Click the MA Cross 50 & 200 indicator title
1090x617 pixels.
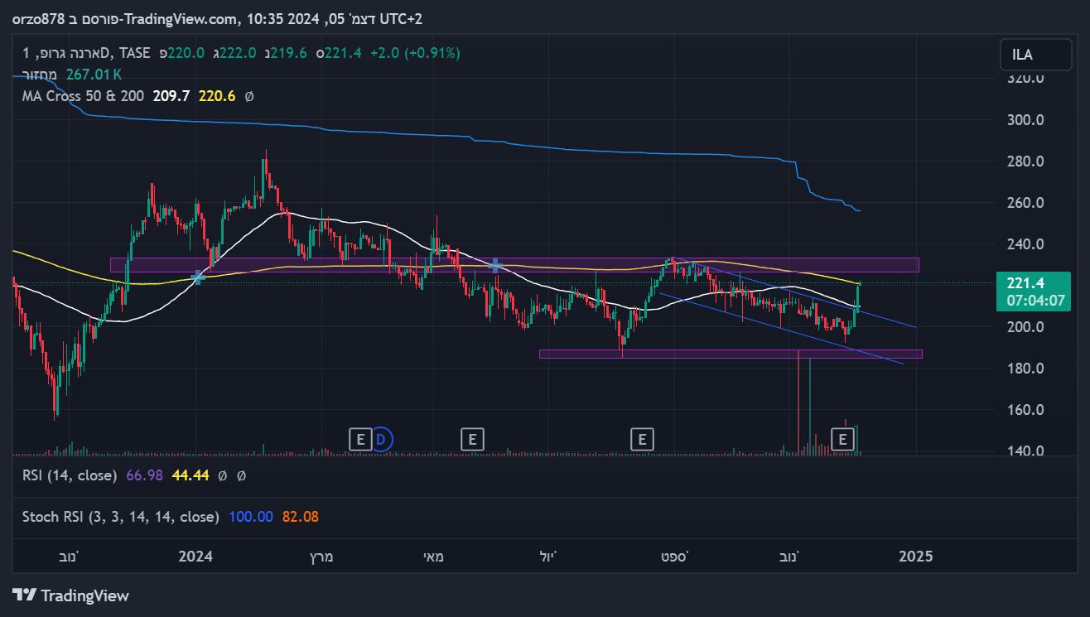tap(82, 96)
